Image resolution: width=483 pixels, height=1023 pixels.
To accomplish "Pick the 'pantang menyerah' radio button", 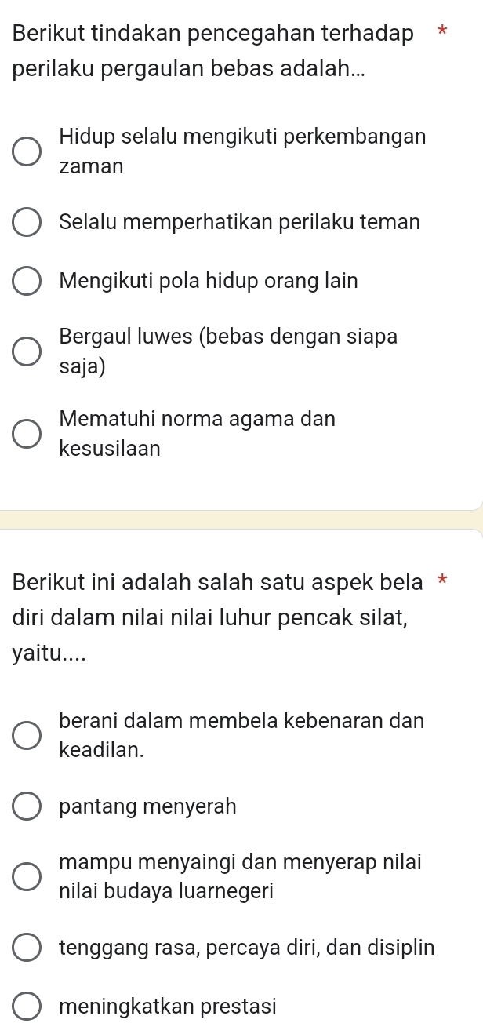I will click(27, 806).
